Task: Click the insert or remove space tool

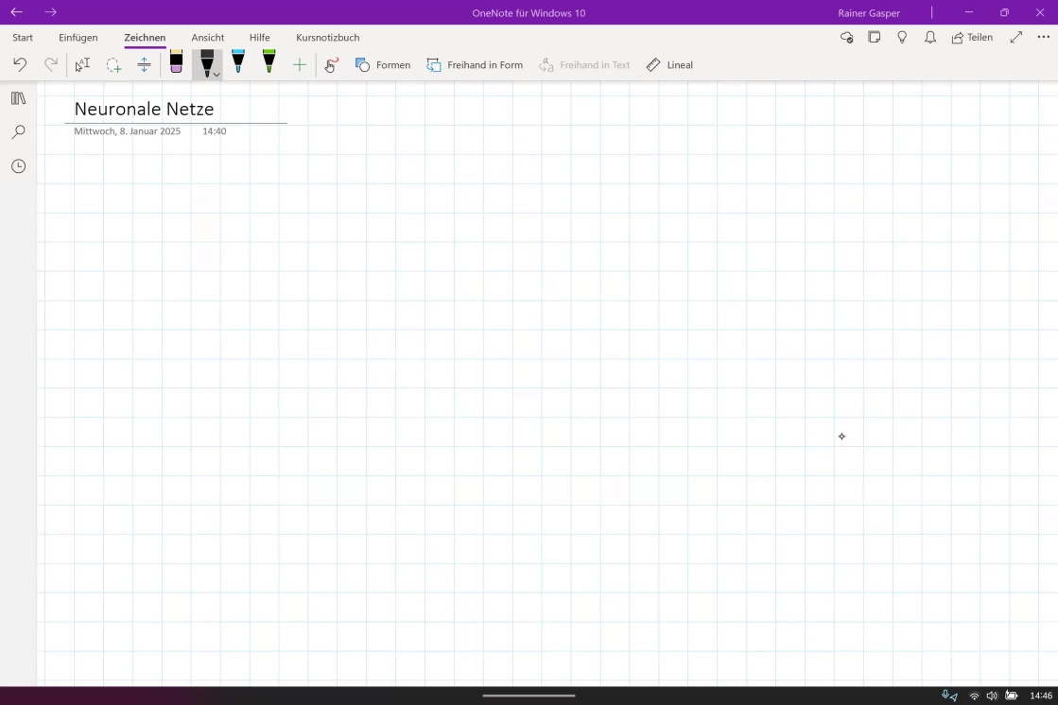Action: click(144, 65)
